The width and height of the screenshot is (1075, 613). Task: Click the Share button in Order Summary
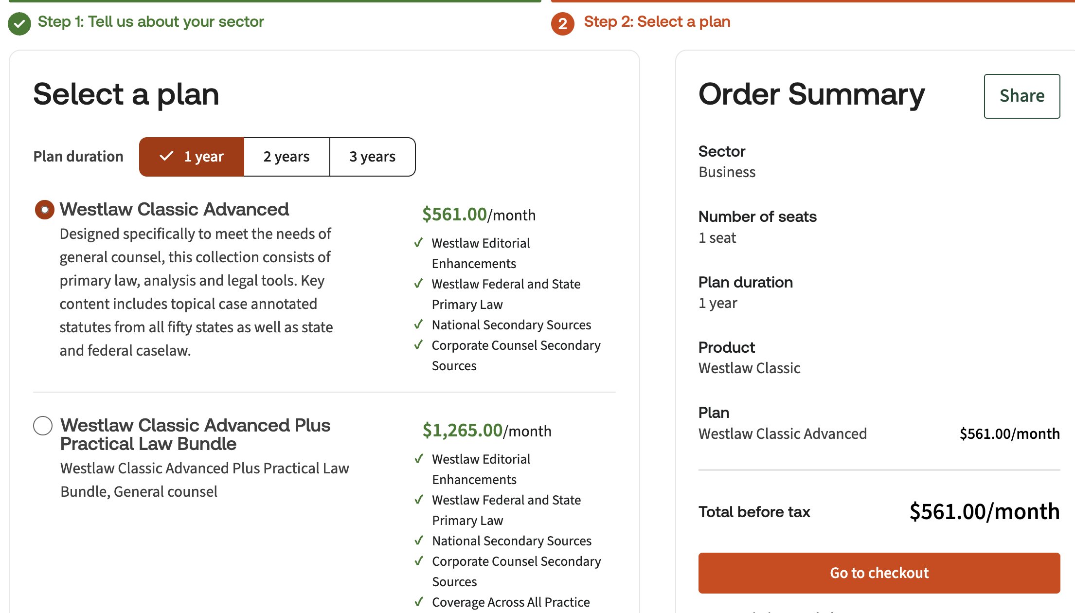(1021, 96)
